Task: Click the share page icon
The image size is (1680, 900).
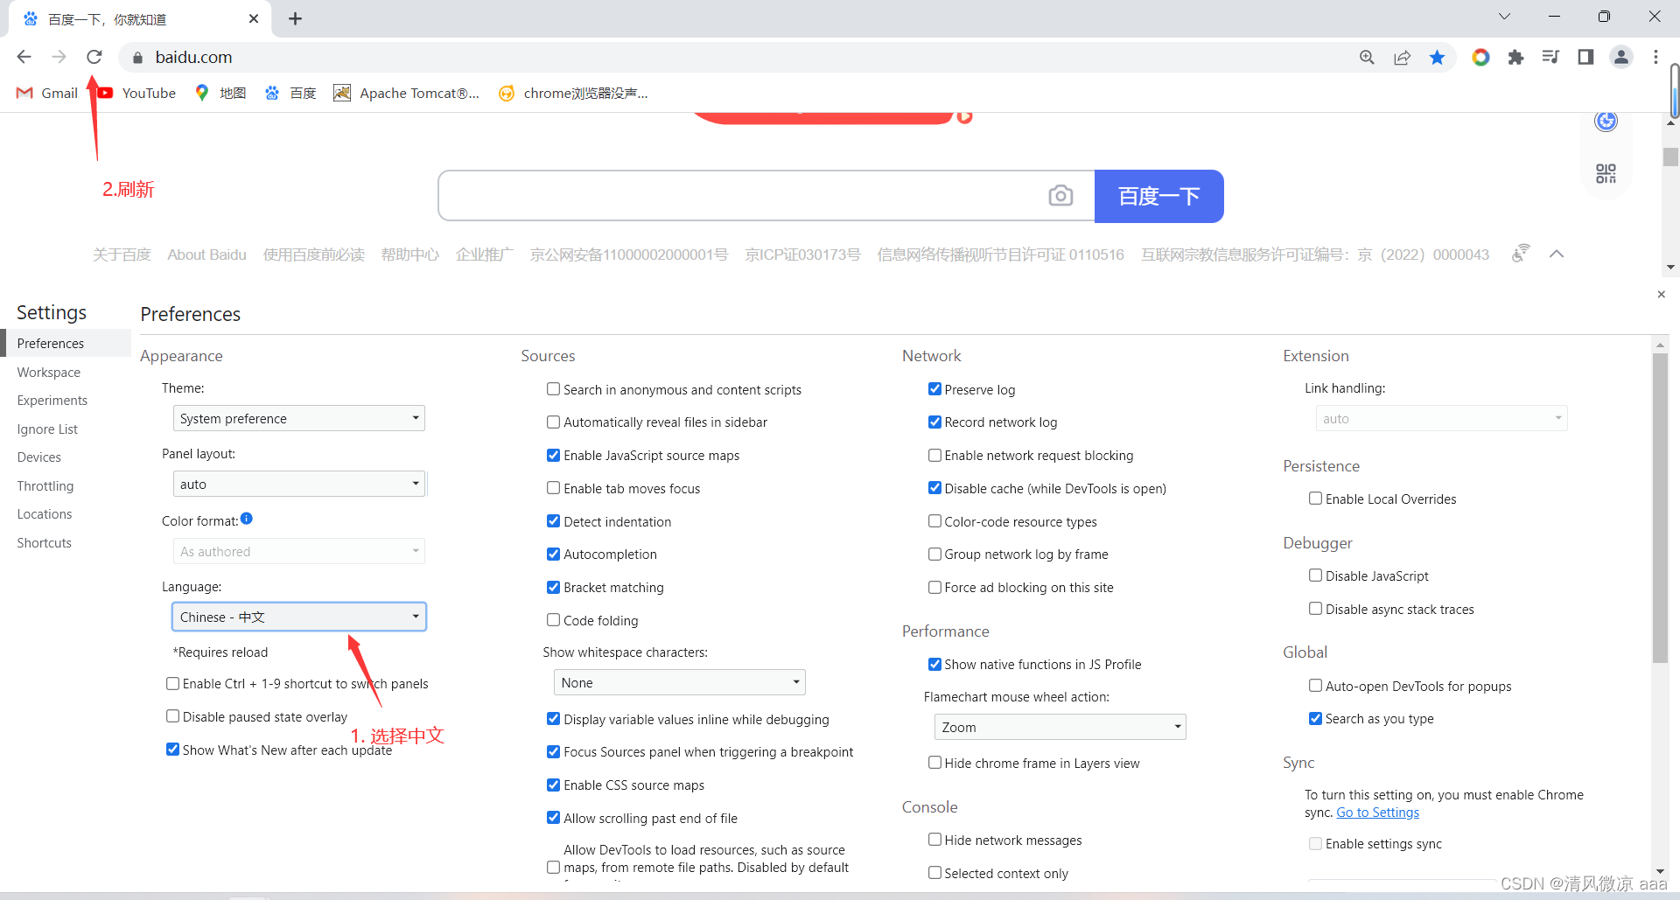Action: pyautogui.click(x=1402, y=57)
